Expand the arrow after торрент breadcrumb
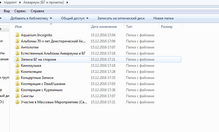 [20, 3]
